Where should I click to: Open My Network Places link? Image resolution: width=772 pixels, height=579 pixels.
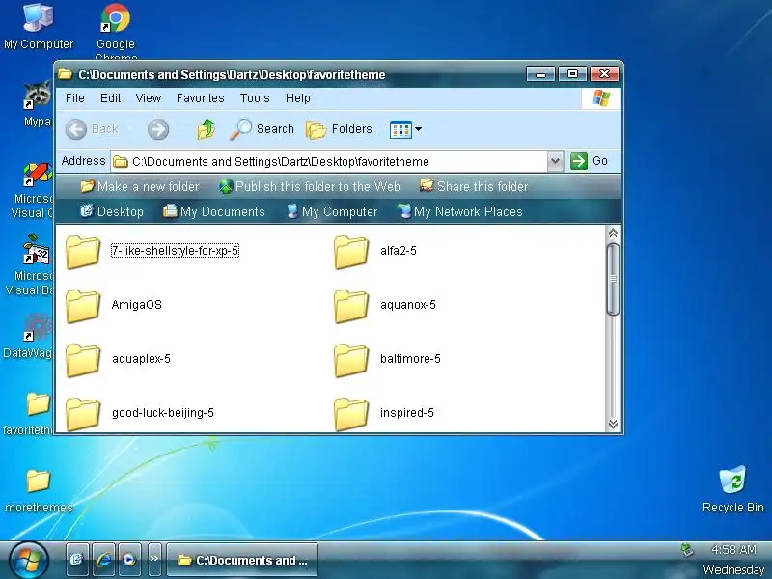(x=460, y=211)
